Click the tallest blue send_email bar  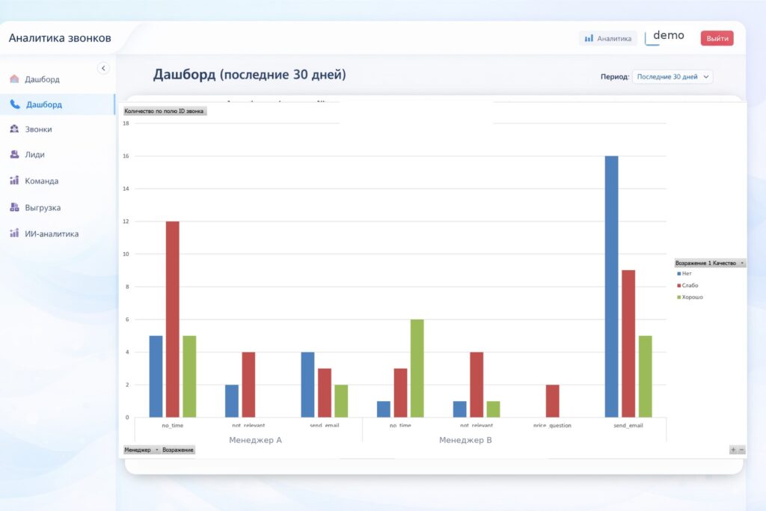(x=611, y=286)
